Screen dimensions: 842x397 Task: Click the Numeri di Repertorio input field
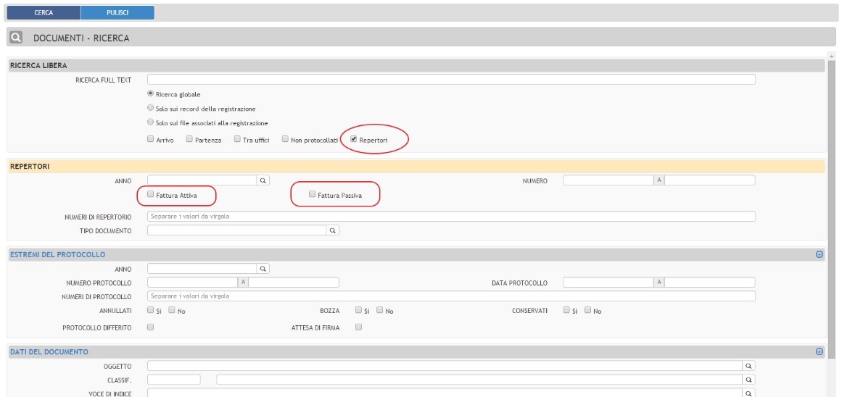(450, 216)
